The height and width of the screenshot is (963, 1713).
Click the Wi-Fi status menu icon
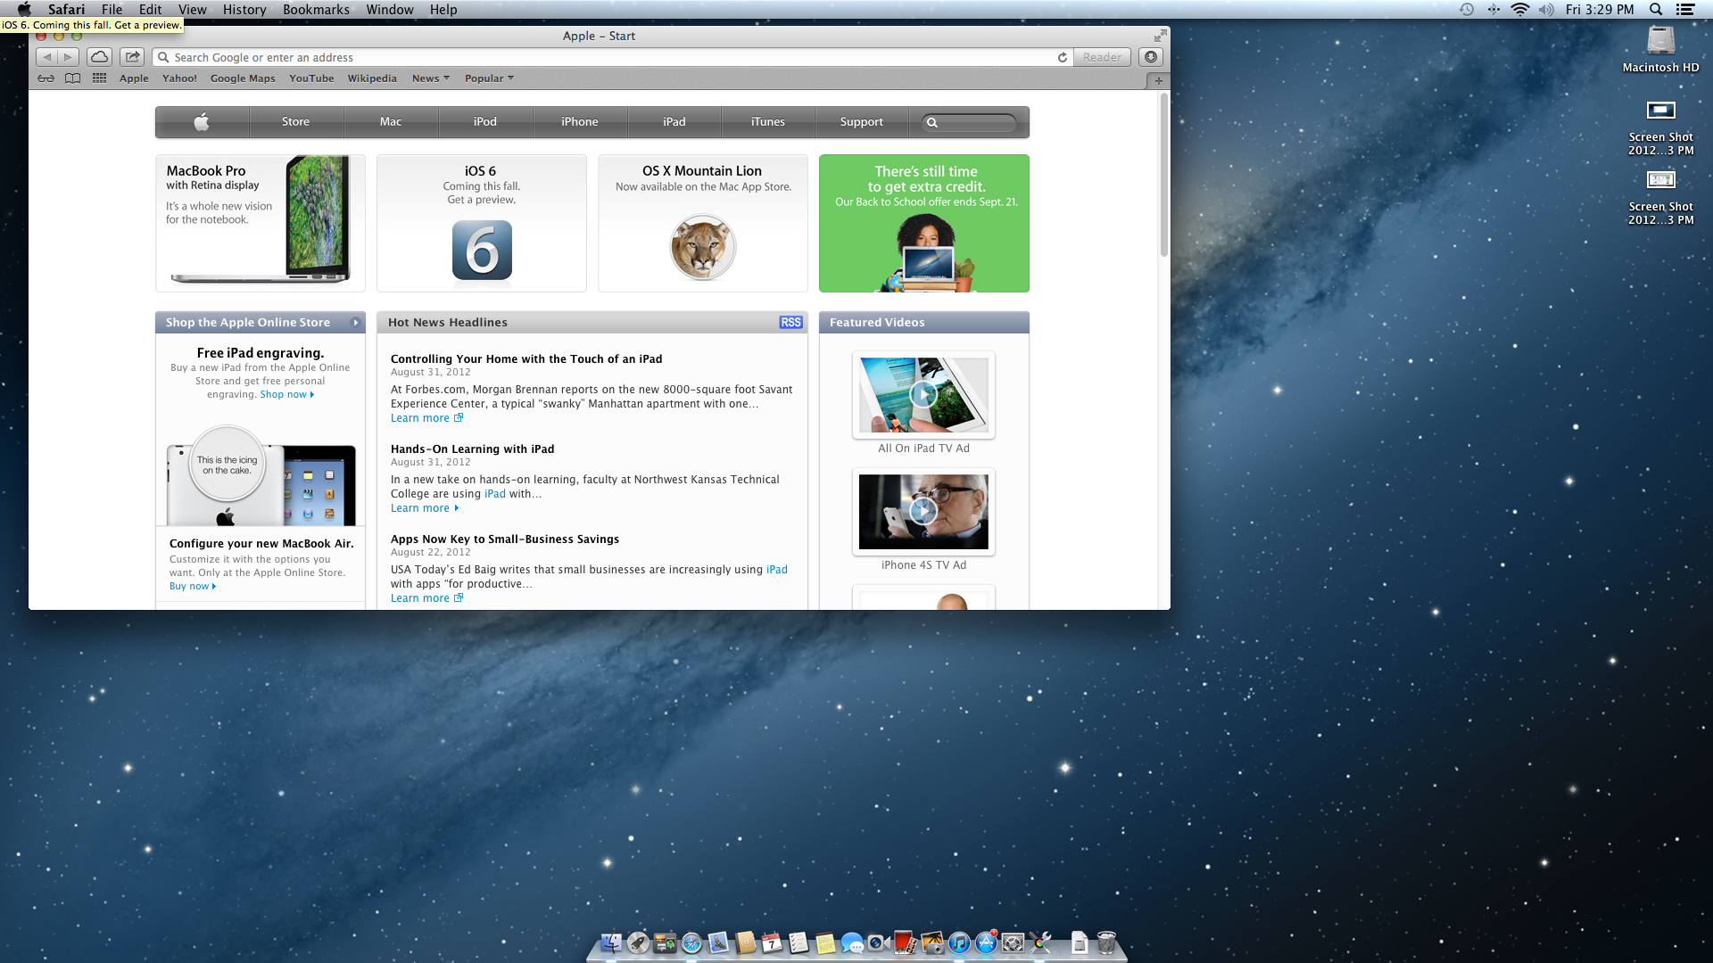(1520, 10)
